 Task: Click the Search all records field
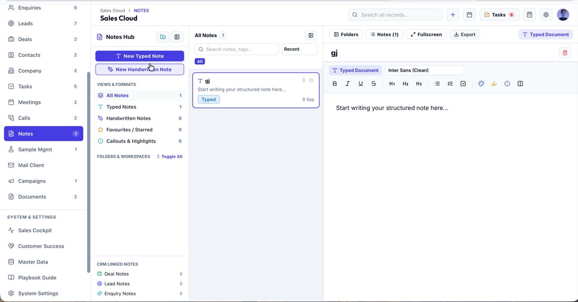click(395, 15)
